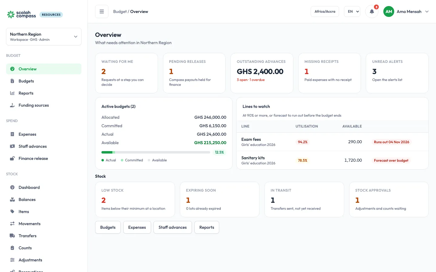Viewport: 436px width, 272px height.
Task: Click the Reports chart icon in sidebar
Action: tap(12, 93)
